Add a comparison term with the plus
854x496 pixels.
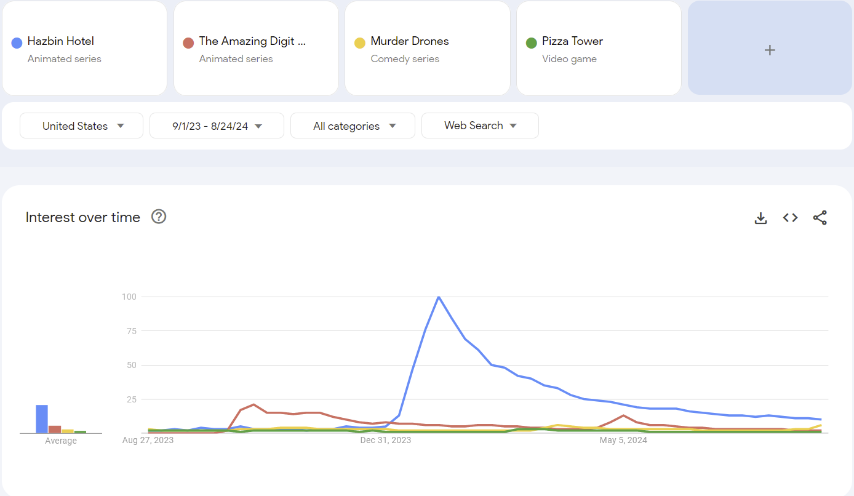tap(770, 49)
